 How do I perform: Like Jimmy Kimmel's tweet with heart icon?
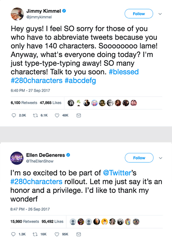[x=57, y=115]
